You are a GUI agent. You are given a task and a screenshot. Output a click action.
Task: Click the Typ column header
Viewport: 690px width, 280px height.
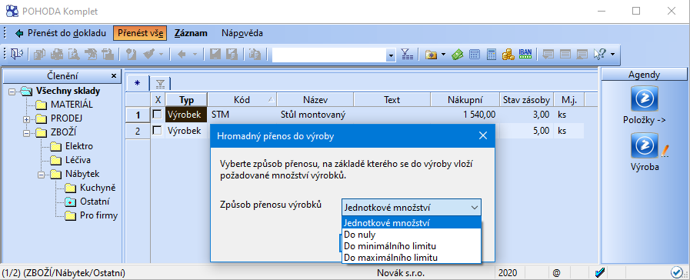(187, 100)
